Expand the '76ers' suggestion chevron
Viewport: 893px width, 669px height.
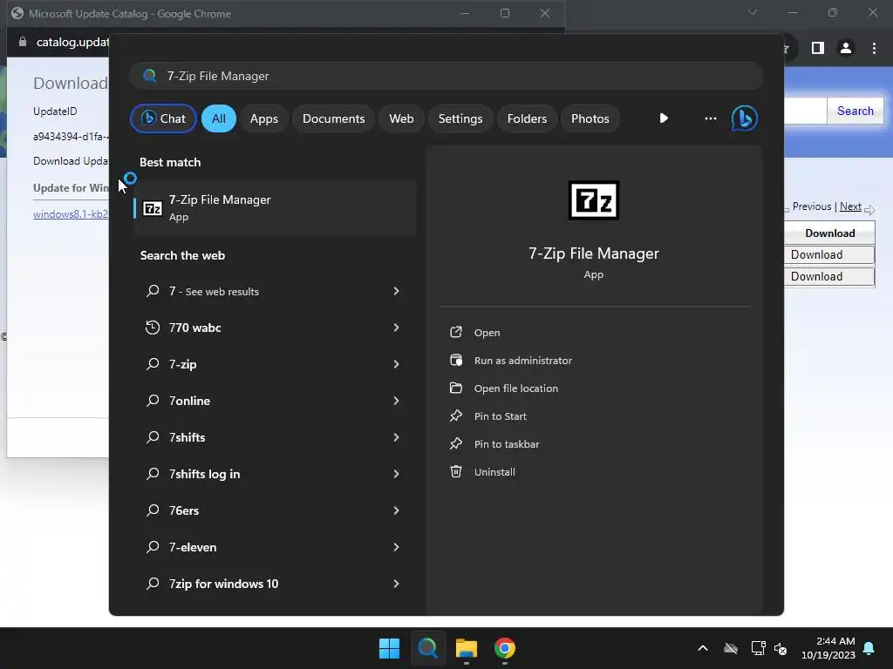397,510
